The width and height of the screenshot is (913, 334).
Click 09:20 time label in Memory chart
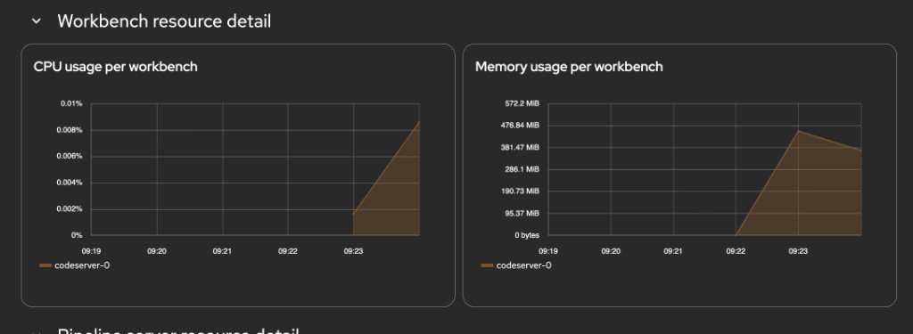610,251
